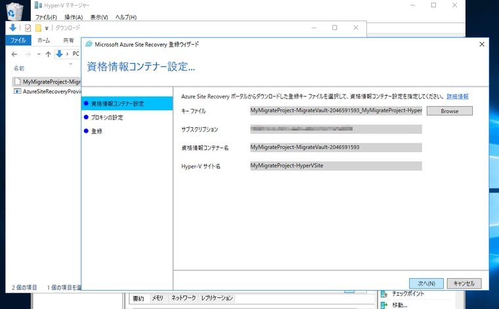499x309 pixels.
Task: Switch to レプリケーション tab in Hyper-V Manager
Action: [x=217, y=298]
